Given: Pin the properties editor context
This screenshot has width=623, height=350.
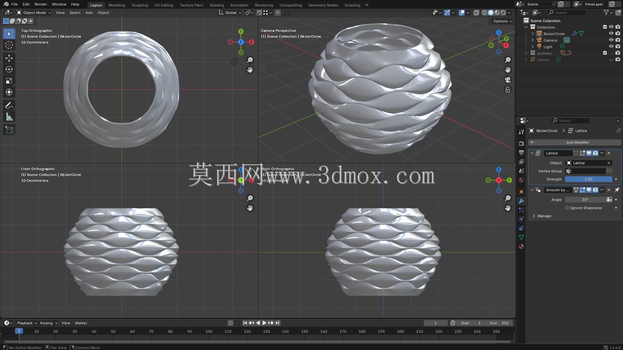Looking at the screenshot, I should [618, 131].
